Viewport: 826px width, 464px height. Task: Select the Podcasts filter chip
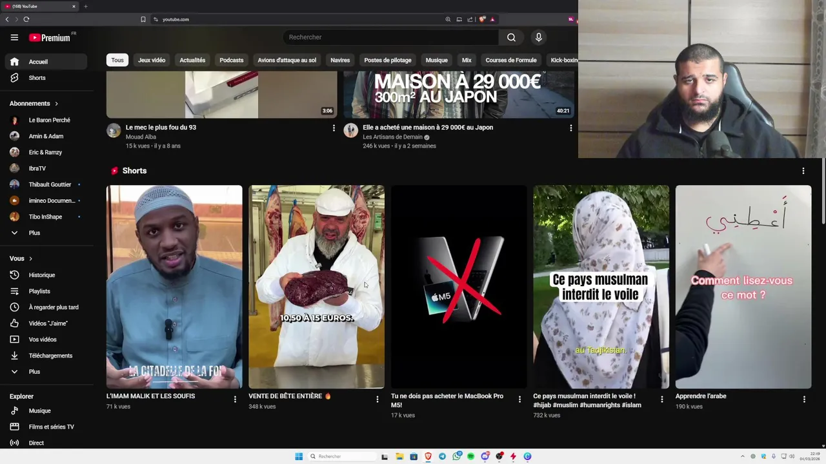[231, 60]
